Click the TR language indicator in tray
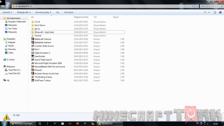 click(x=197, y=123)
